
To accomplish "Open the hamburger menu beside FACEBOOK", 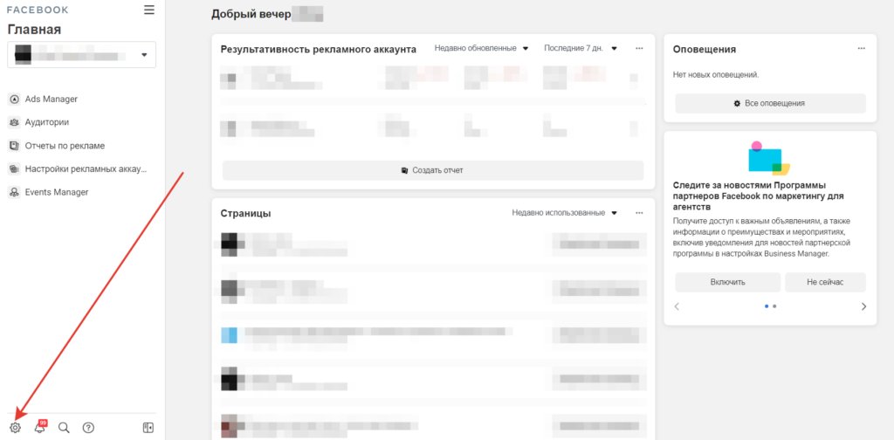I will tap(148, 10).
